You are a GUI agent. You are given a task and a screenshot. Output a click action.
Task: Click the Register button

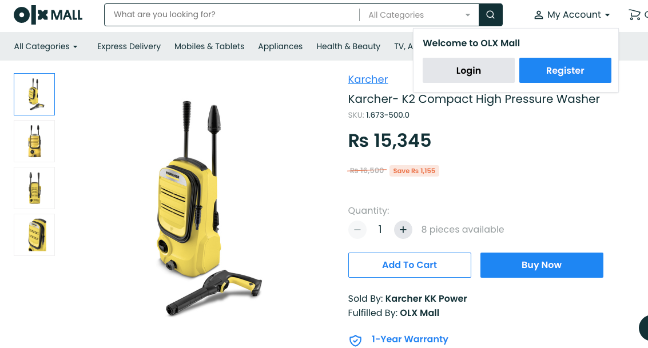[565, 70]
